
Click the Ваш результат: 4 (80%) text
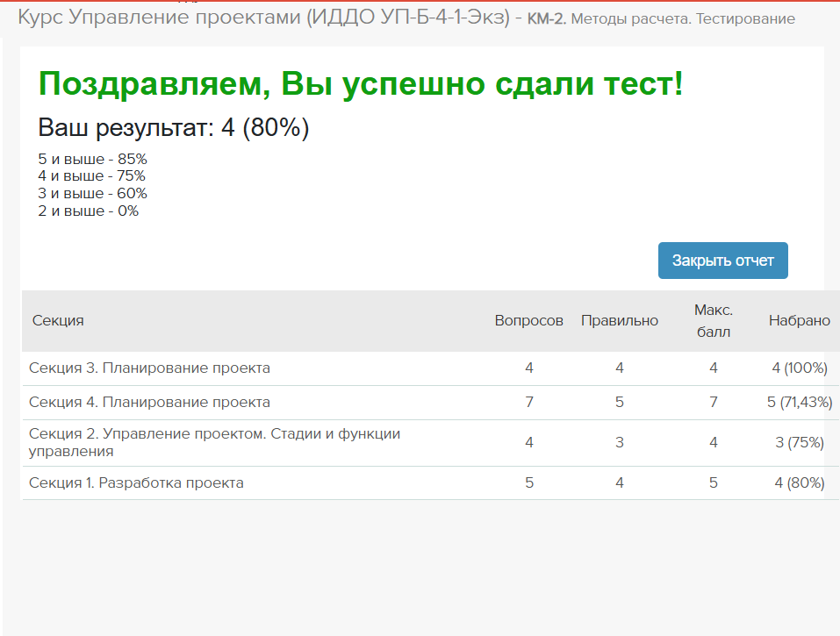(x=174, y=128)
